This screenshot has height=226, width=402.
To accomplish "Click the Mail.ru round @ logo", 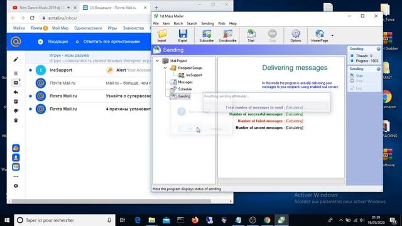I will pos(16,41).
